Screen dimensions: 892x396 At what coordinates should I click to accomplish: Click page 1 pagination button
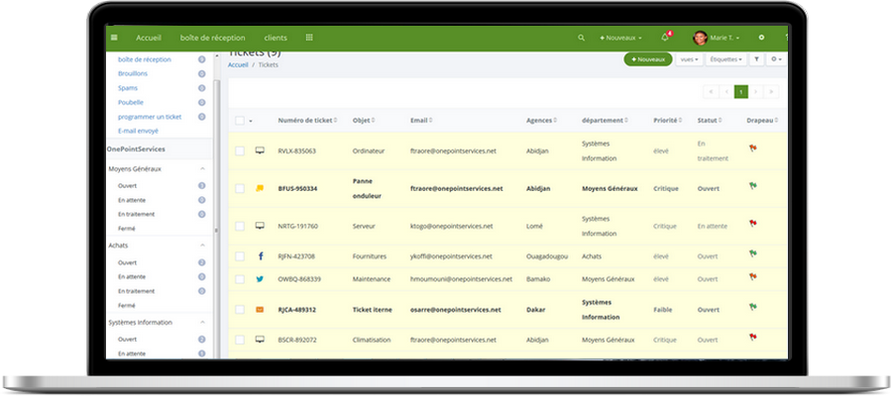(740, 91)
